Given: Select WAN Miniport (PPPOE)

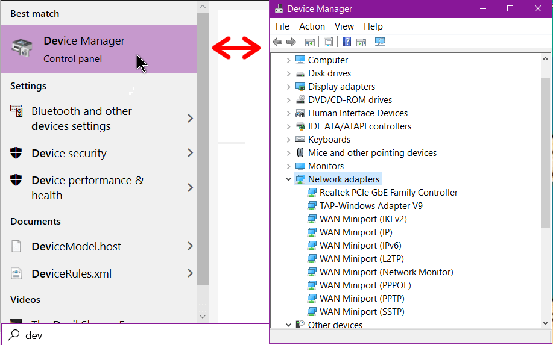Looking at the screenshot, I should (x=365, y=285).
